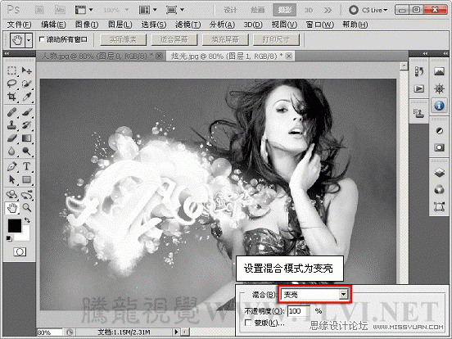The width and height of the screenshot is (452, 339).
Task: Select the Pen tool
Action: coord(11,166)
